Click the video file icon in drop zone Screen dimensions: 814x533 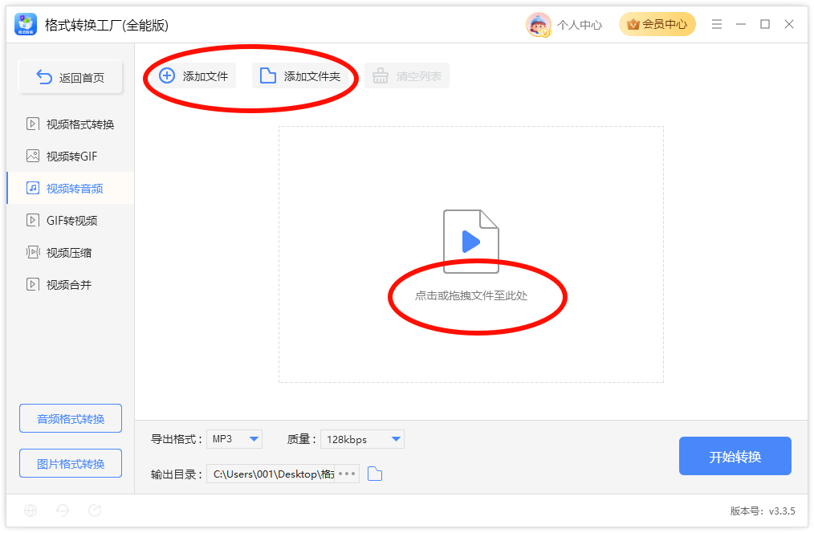click(471, 242)
